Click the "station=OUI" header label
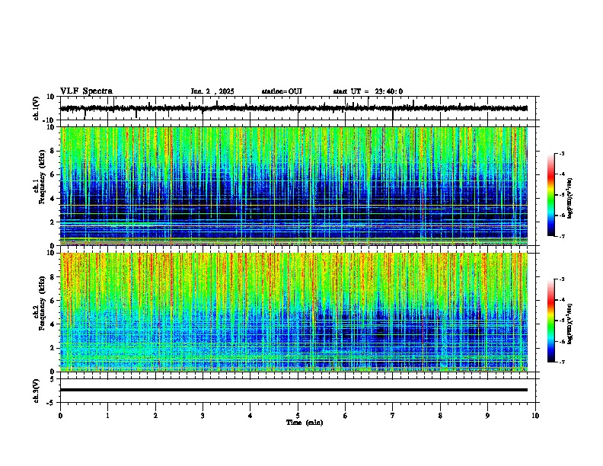This screenshot has width=603, height=466. (x=282, y=91)
